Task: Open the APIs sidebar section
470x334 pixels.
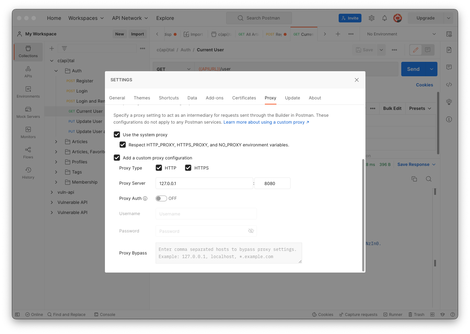Action: click(28, 72)
